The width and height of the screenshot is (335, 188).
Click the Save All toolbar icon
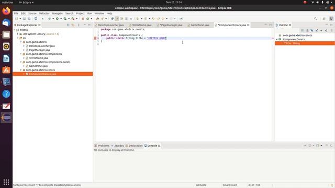(x=29, y=19)
